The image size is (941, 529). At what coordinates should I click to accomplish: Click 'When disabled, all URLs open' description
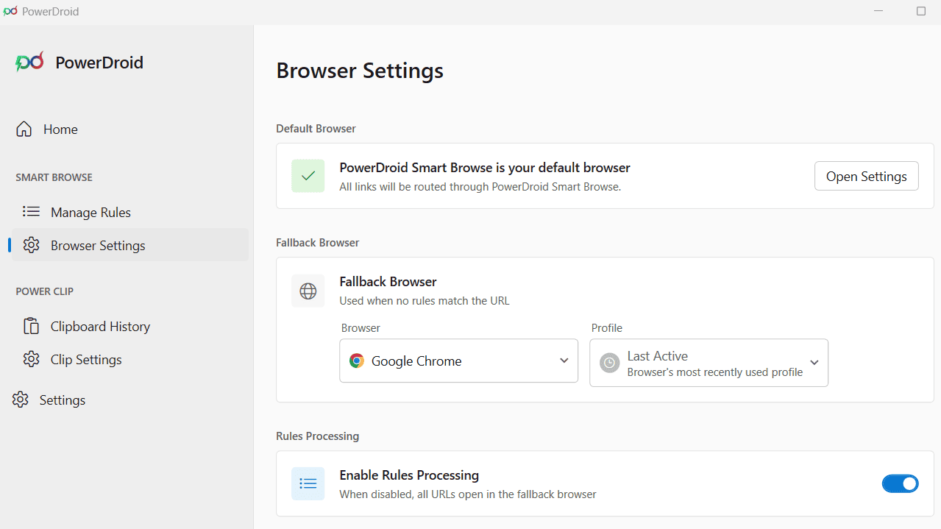click(468, 494)
